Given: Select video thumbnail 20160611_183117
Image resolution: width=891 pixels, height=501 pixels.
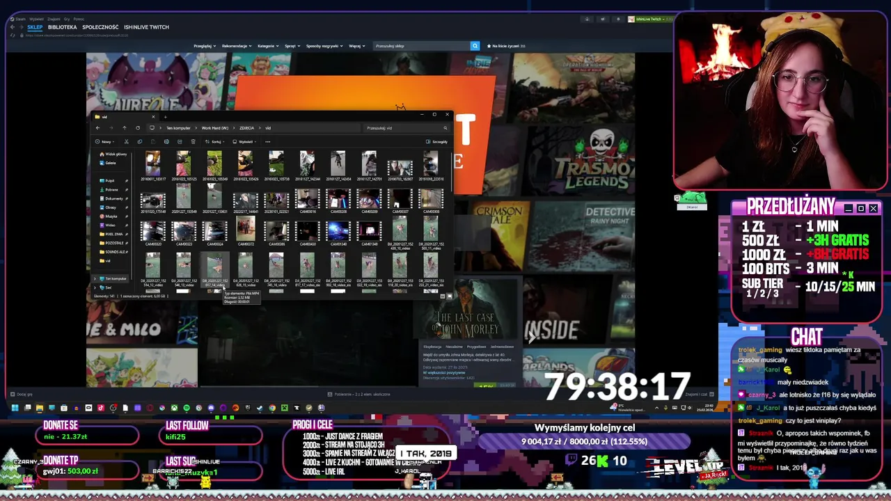Looking at the screenshot, I should (x=152, y=166).
